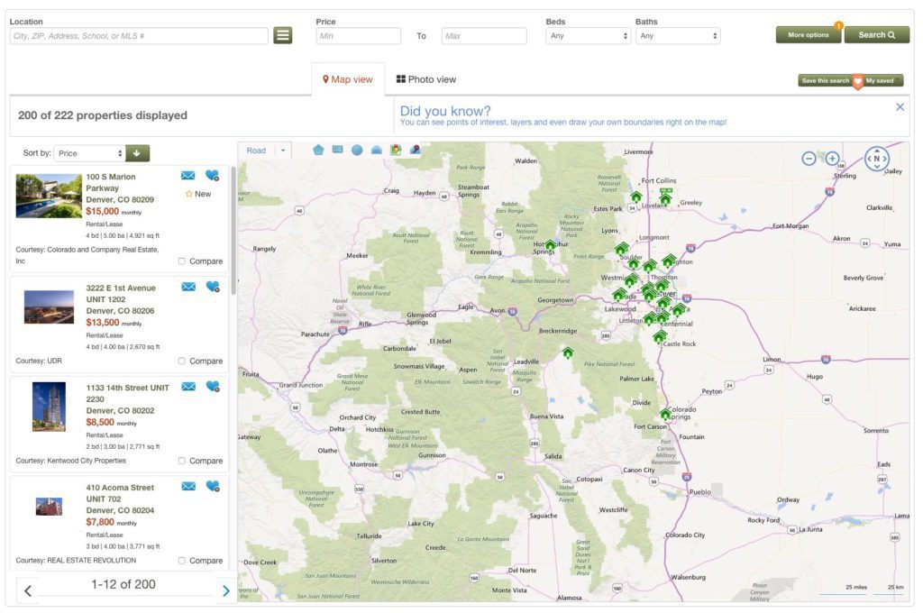Click the Road map style label

tap(256, 151)
